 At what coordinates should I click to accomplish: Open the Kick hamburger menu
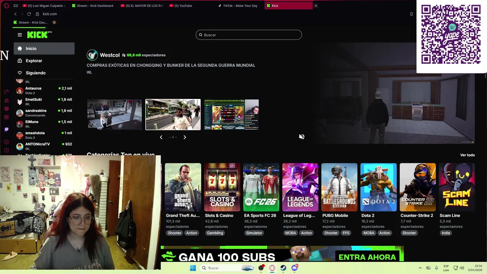coord(20,35)
